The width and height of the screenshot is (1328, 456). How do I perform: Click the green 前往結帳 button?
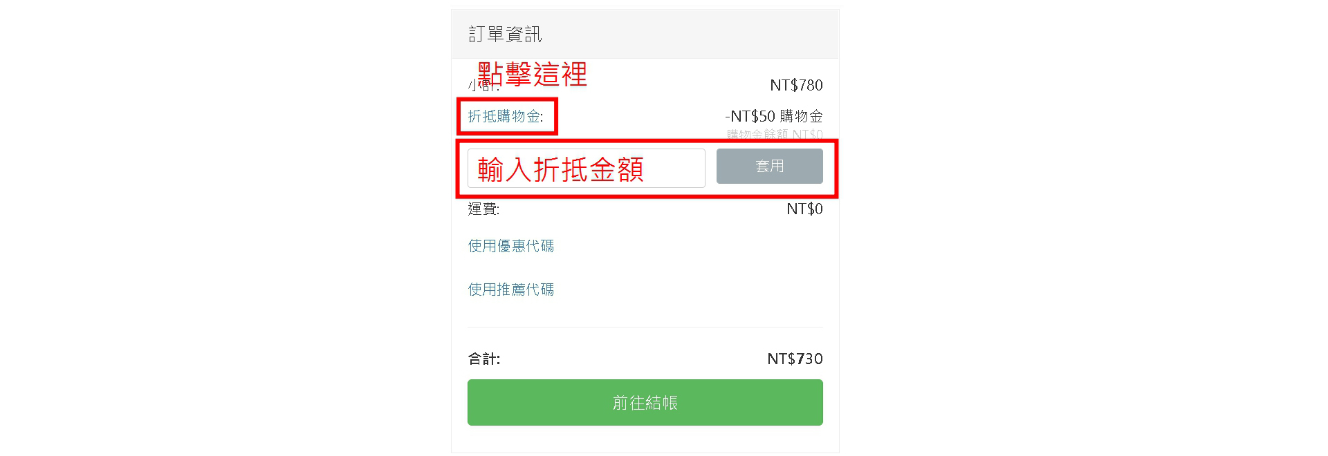tap(645, 402)
